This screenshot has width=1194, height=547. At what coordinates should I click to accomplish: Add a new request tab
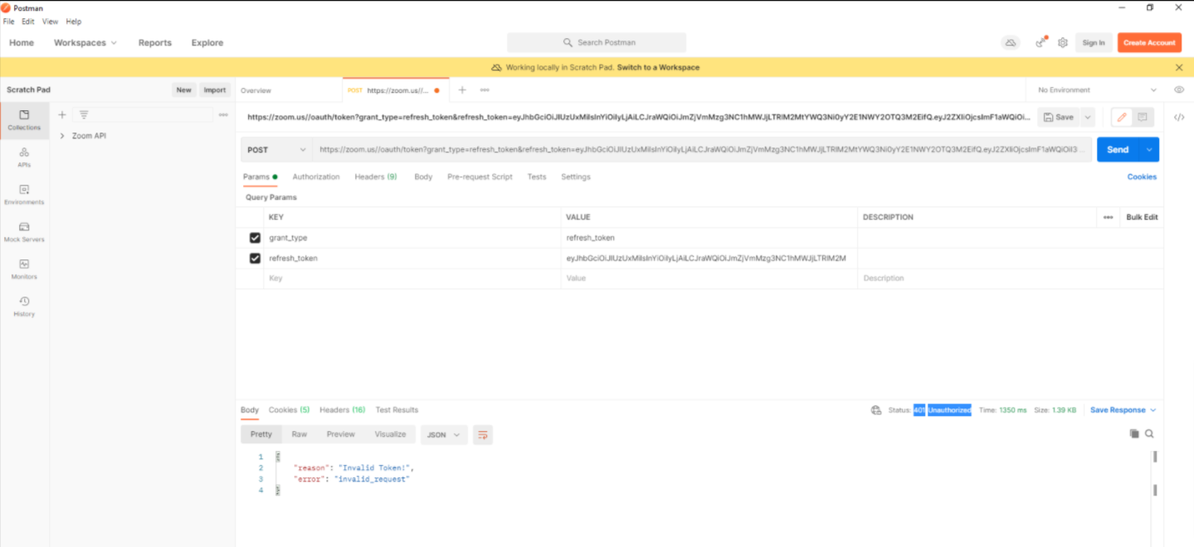click(x=462, y=90)
